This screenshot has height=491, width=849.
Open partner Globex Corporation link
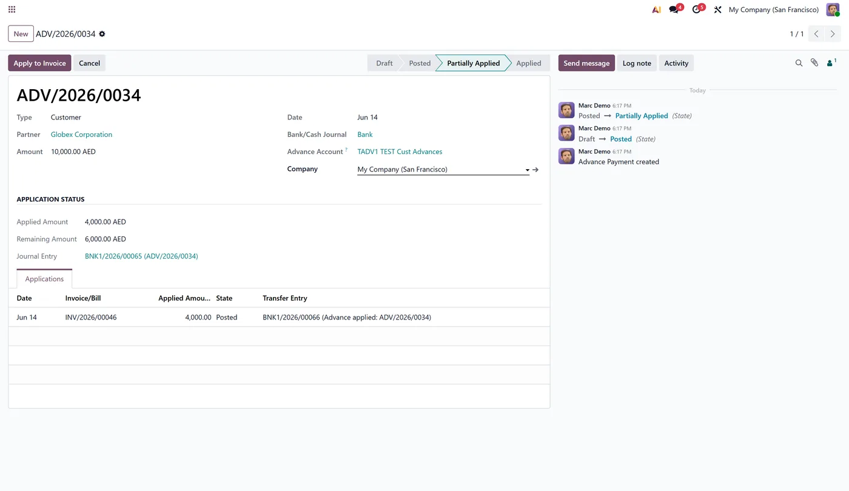81,135
